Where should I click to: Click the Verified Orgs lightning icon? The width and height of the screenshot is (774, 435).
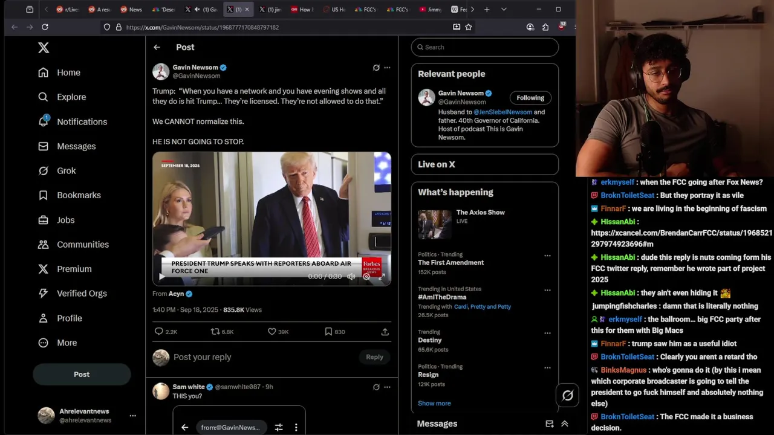(x=43, y=294)
